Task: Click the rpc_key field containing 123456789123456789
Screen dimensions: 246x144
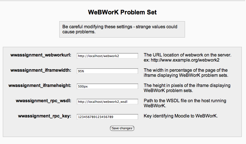Action: tap(108, 117)
